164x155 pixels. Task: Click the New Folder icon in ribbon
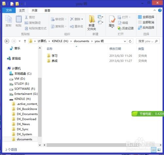pyautogui.click(x=92, y=19)
